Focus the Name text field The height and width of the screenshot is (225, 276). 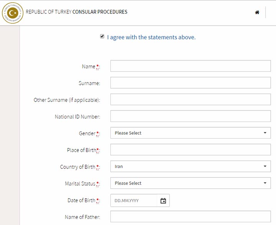191,66
